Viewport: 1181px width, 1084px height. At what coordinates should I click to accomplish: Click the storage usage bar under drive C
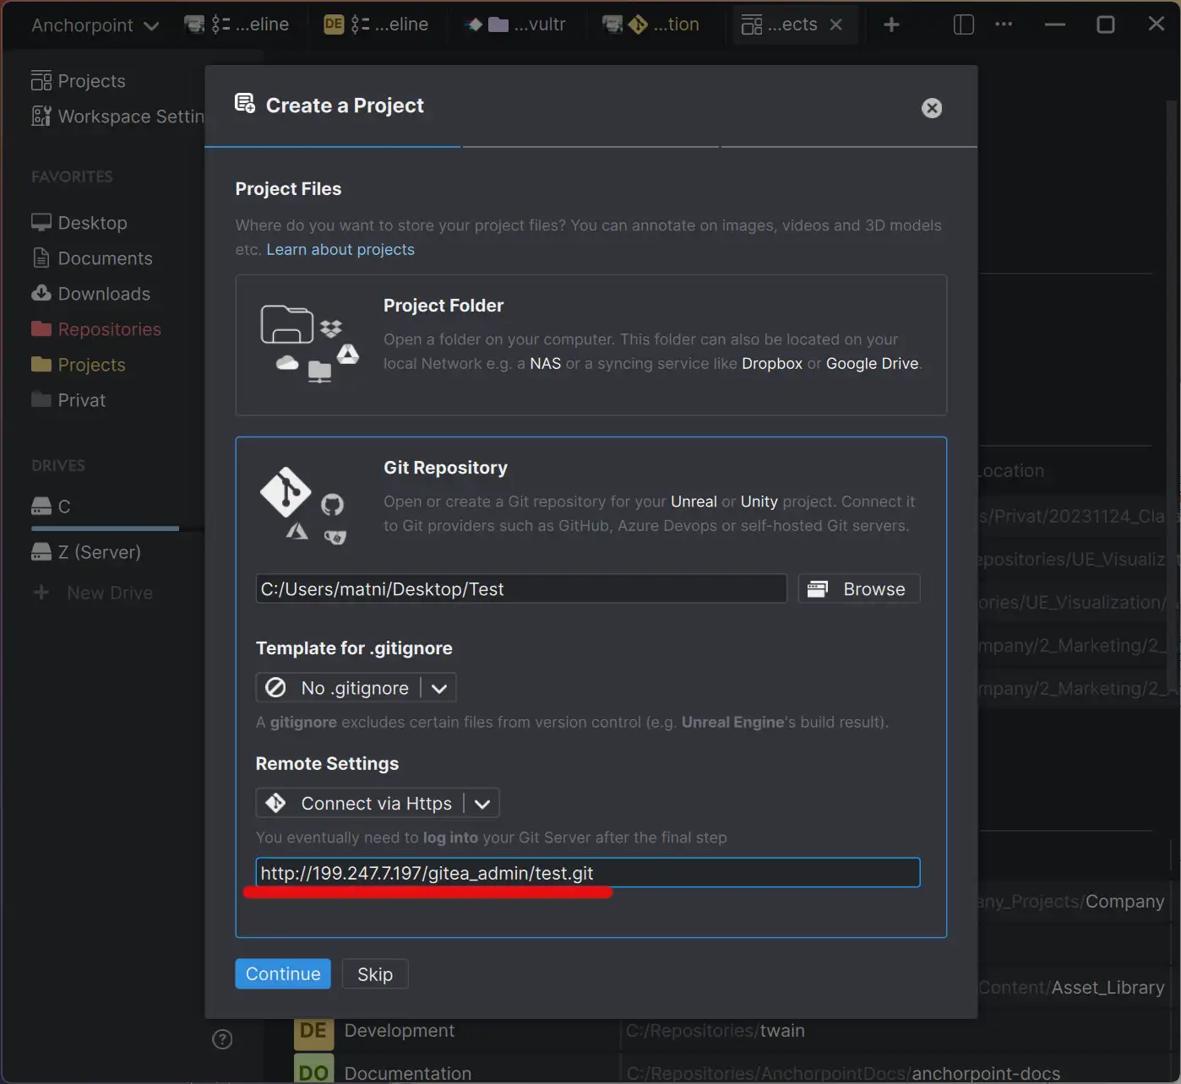pos(104,528)
